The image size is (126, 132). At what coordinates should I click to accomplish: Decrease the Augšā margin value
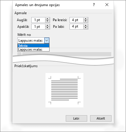pos(47,21)
